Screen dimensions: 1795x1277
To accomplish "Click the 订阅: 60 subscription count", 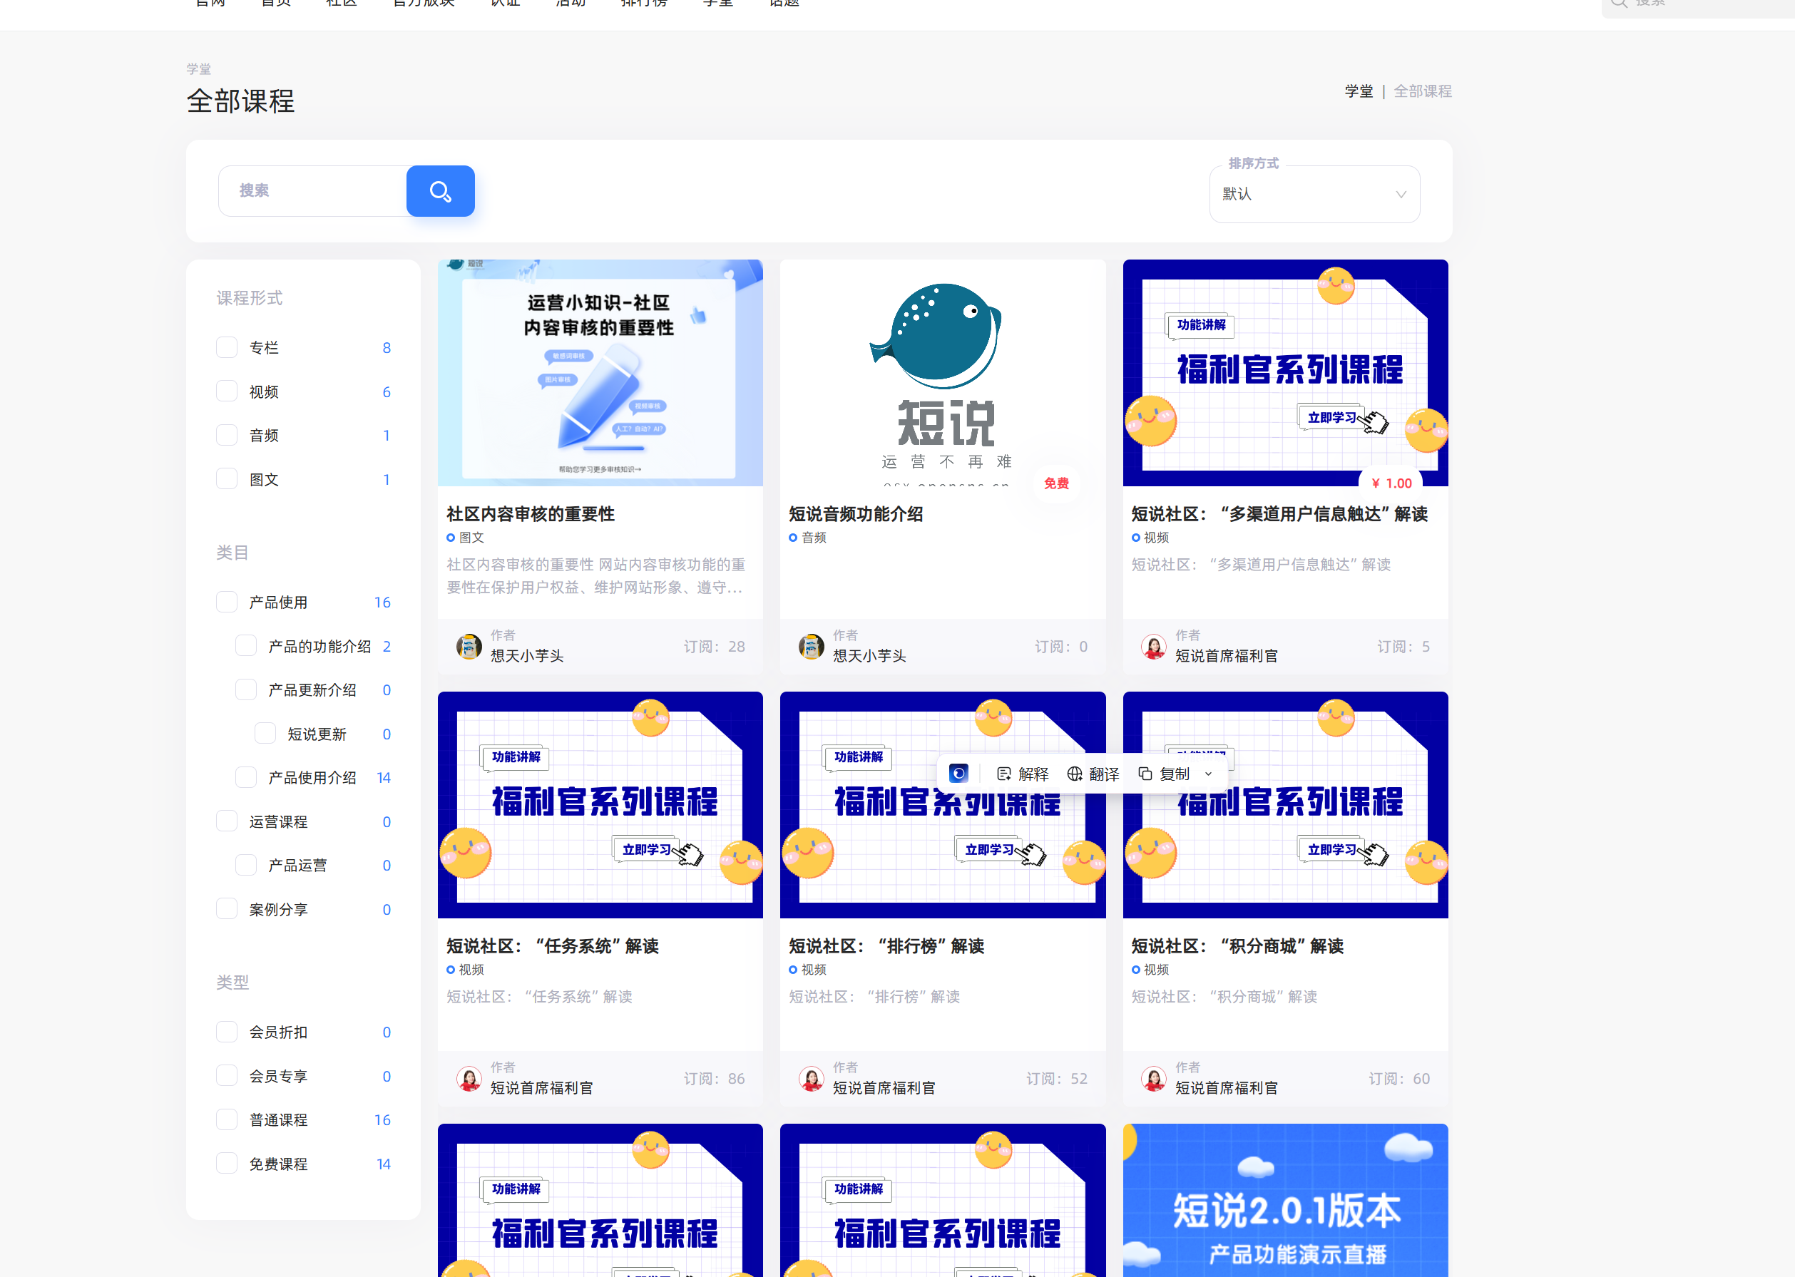I will (x=1398, y=1079).
